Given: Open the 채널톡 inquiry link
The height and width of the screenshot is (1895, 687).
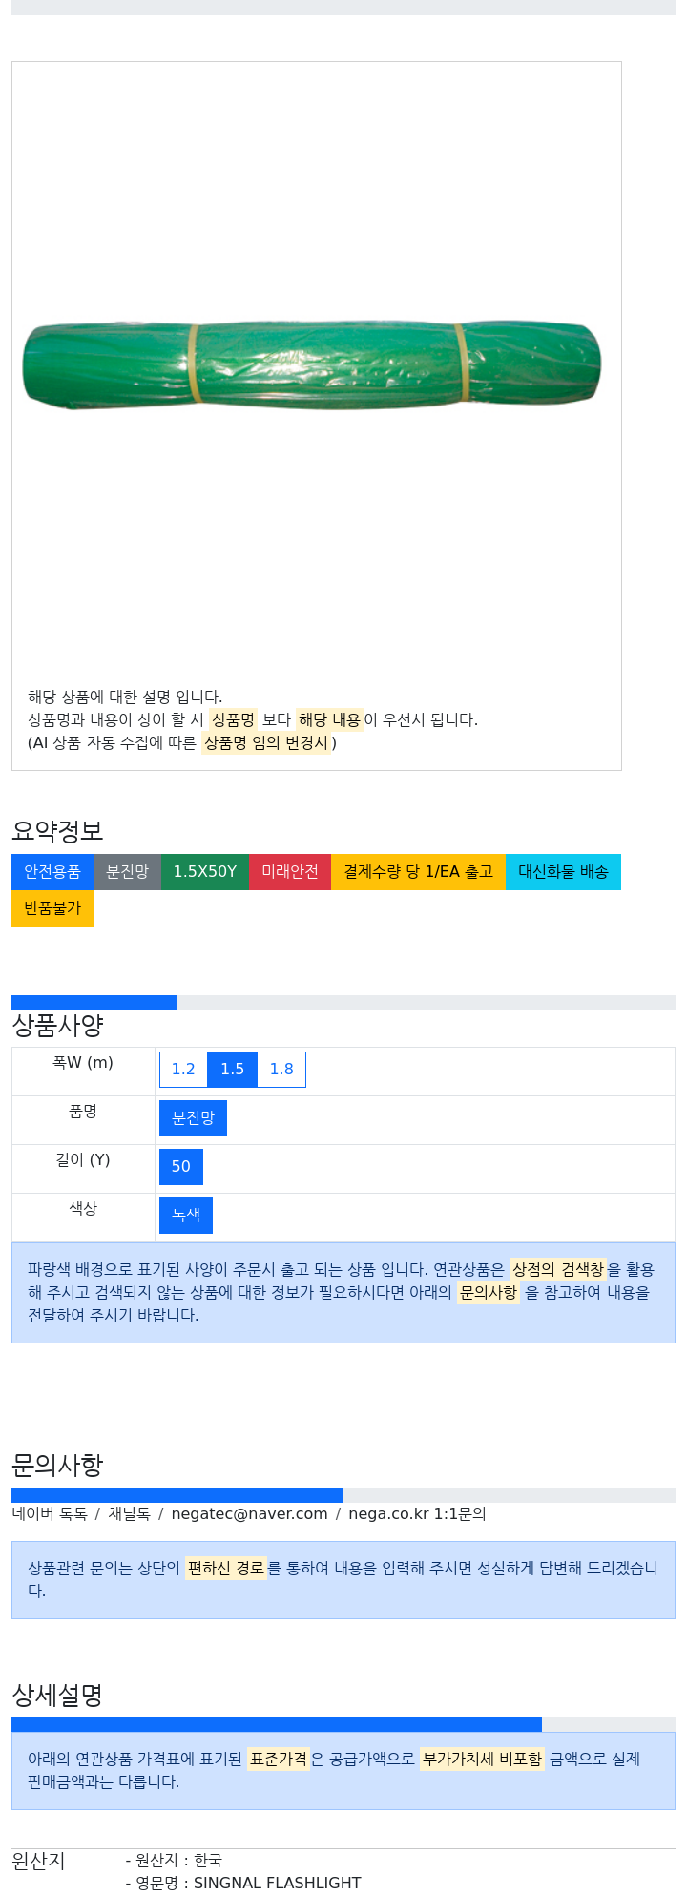Looking at the screenshot, I should pyautogui.click(x=129, y=1514).
